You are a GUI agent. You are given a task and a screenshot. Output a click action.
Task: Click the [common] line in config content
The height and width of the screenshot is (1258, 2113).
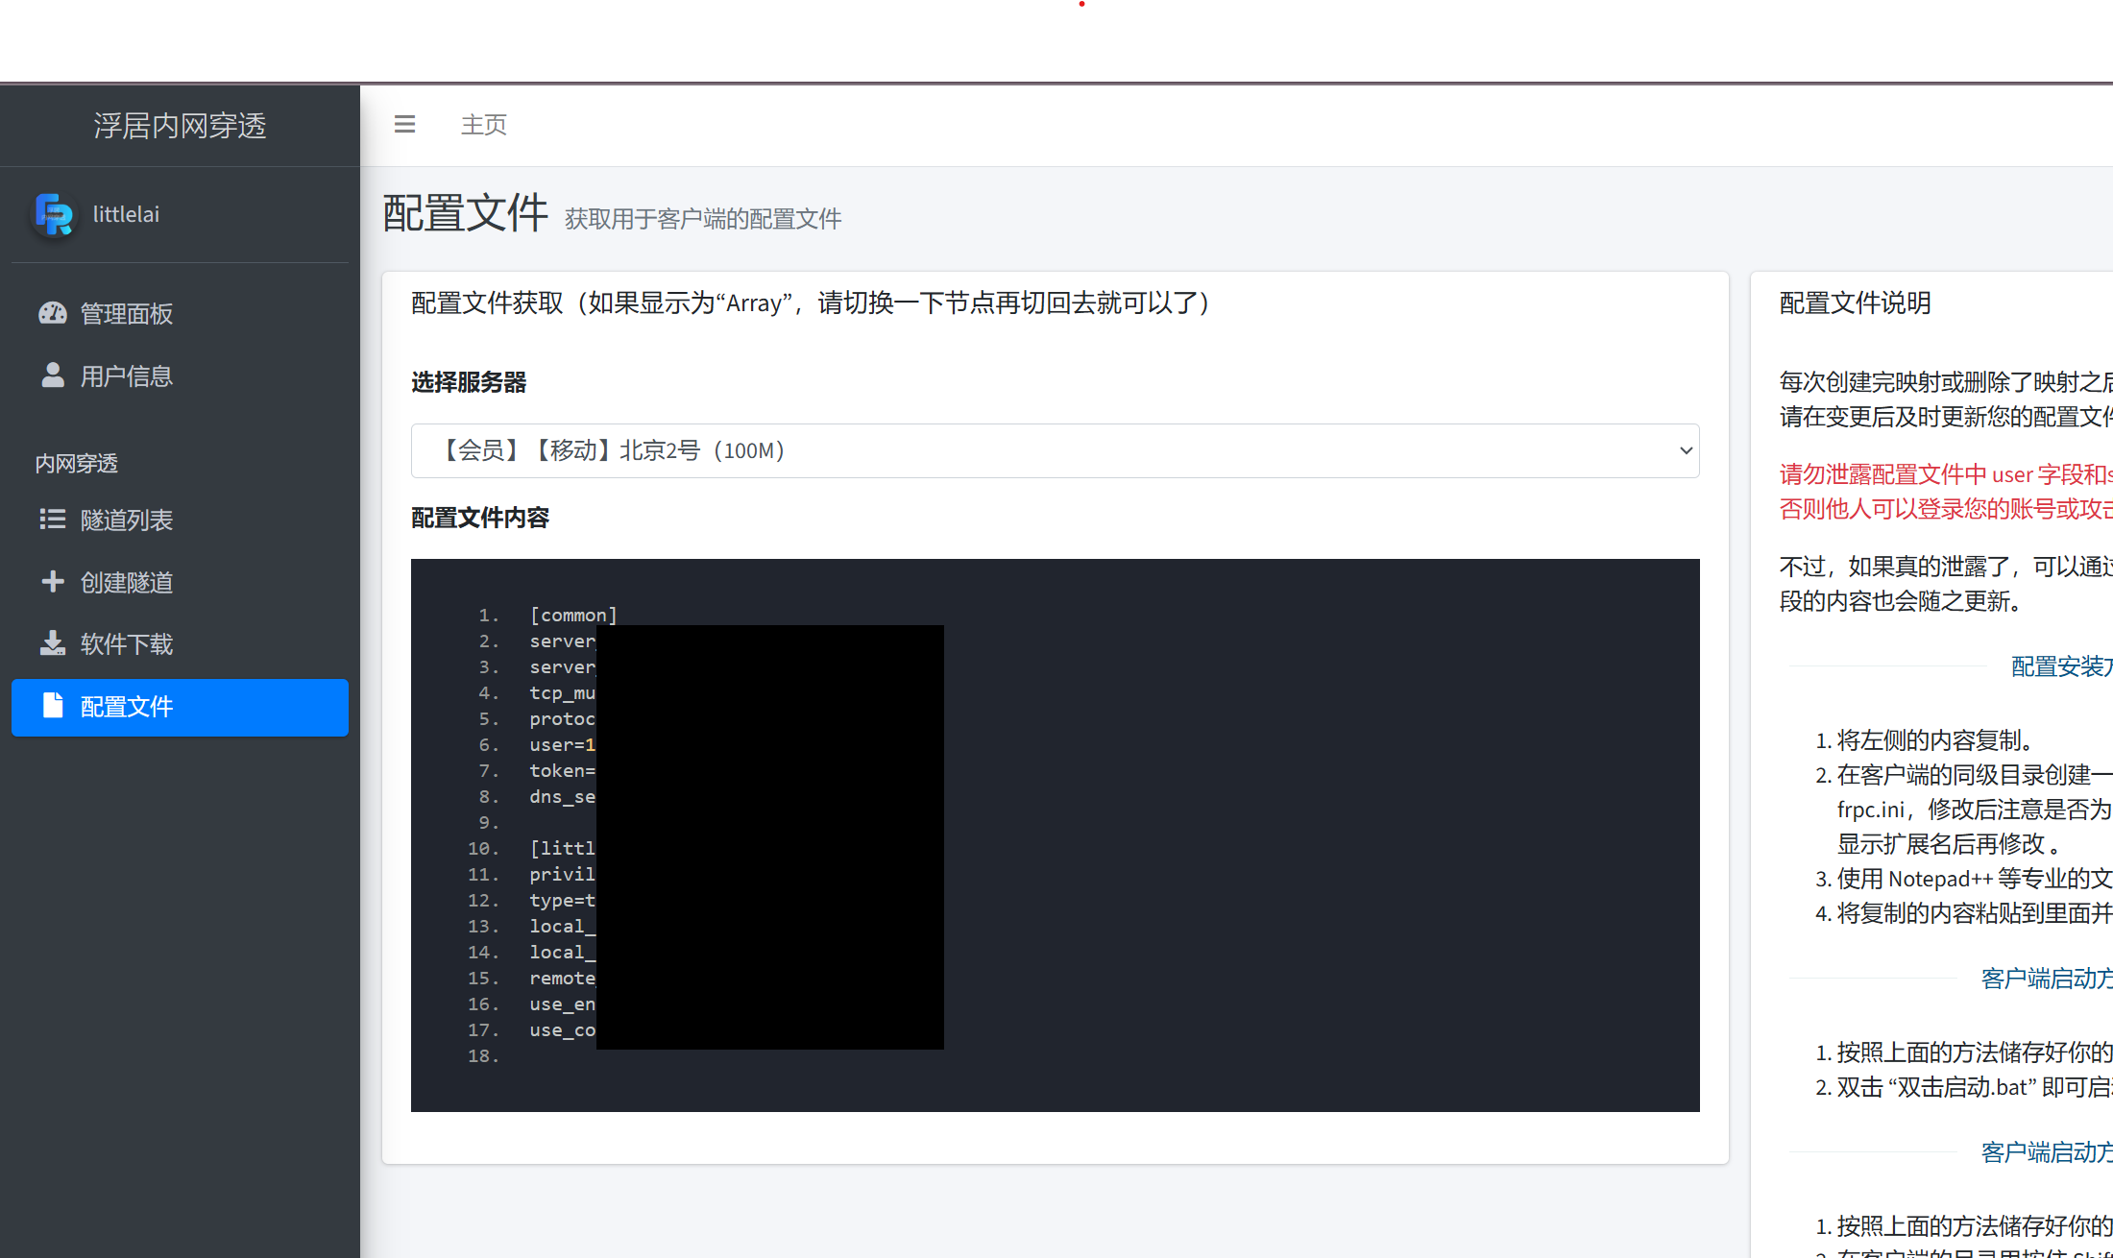pyautogui.click(x=573, y=615)
